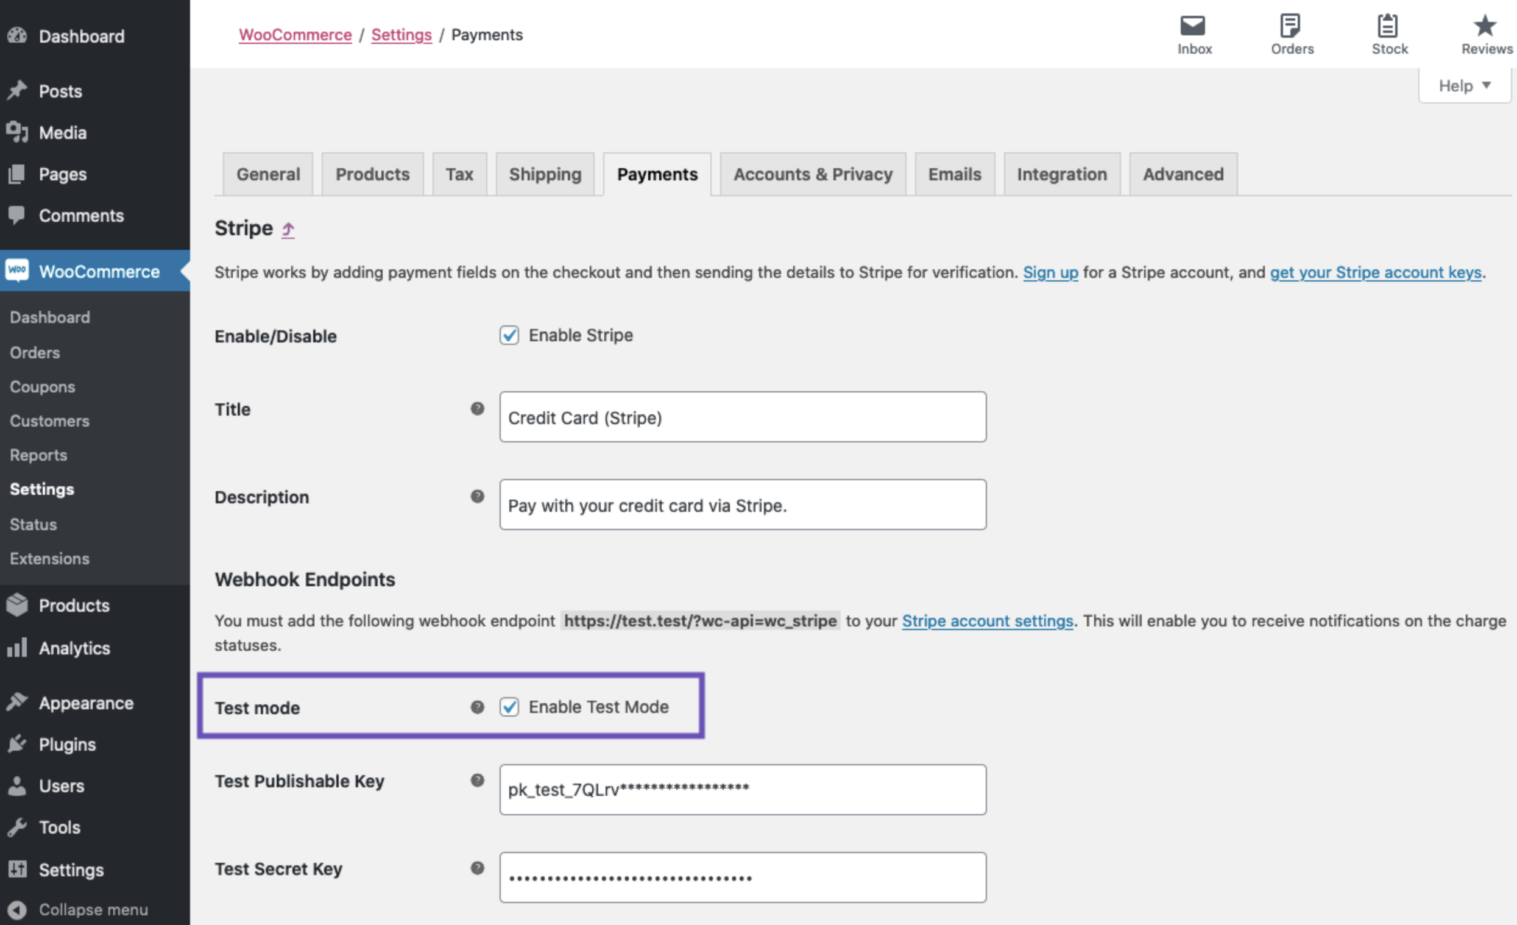Click the Stripe return arrow icon
Screen dimensions: 1517x925
coord(288,230)
